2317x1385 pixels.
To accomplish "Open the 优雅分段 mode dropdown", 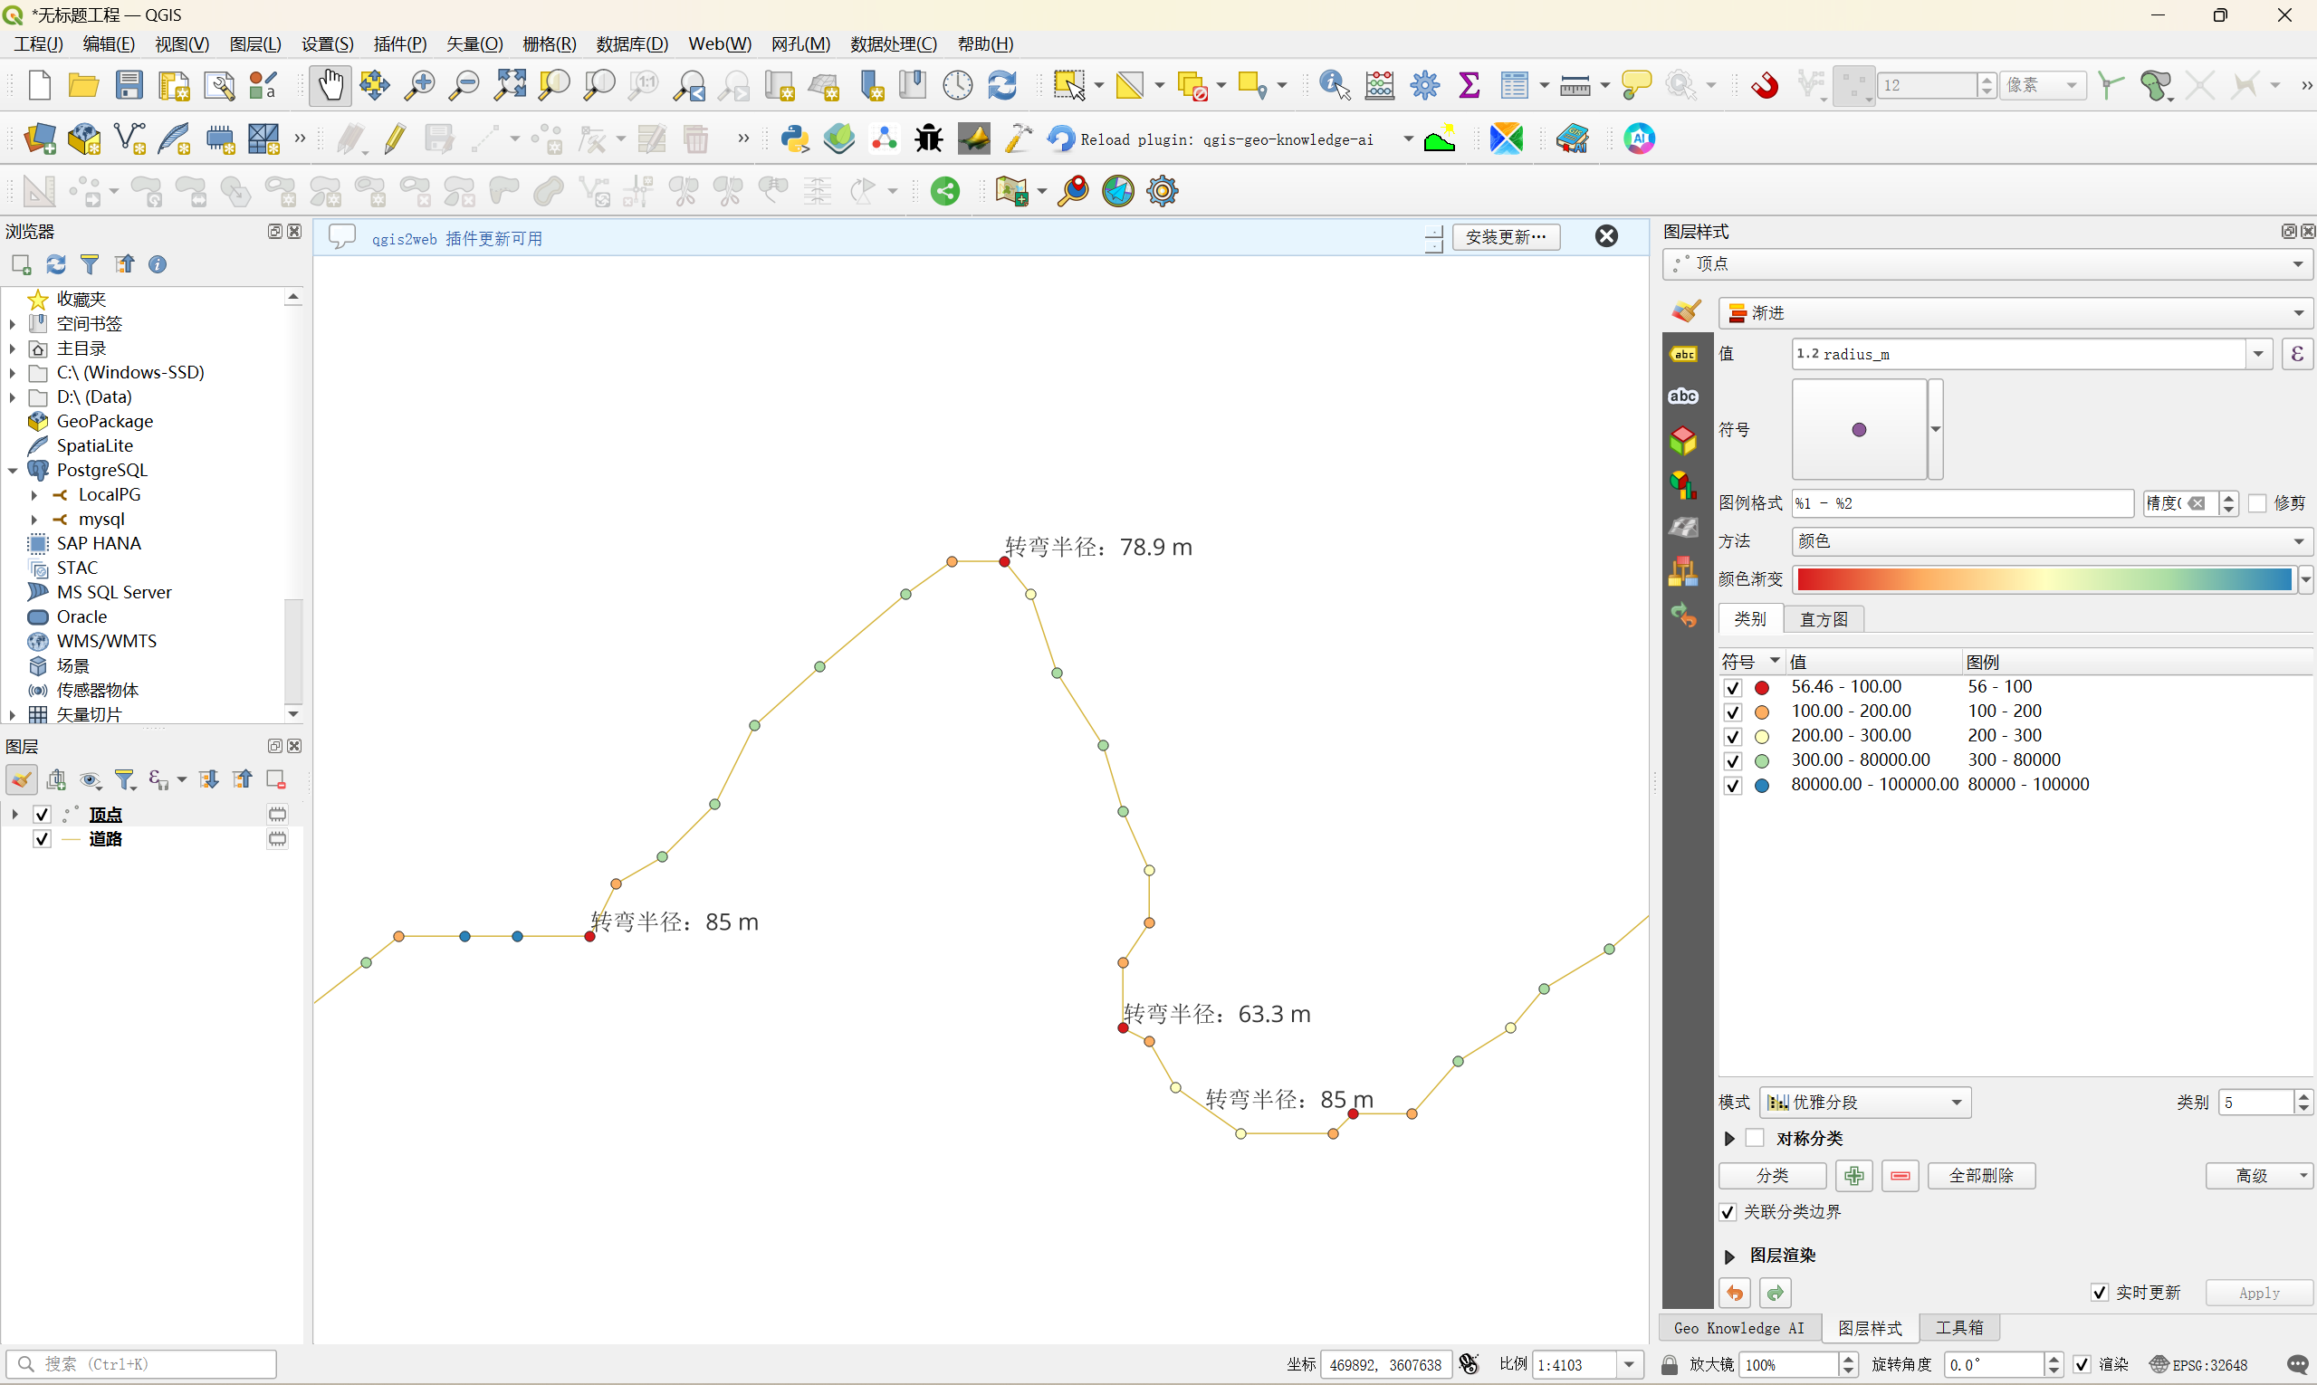I will point(1865,1103).
